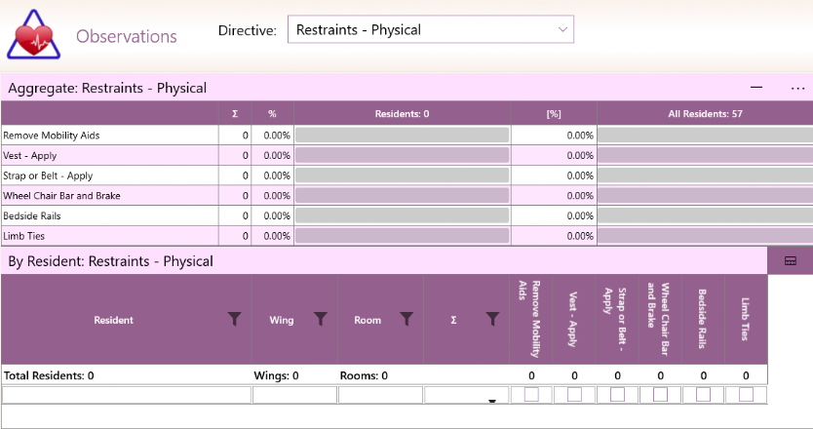
Task: Click the heart logo icon
Action: [x=34, y=35]
